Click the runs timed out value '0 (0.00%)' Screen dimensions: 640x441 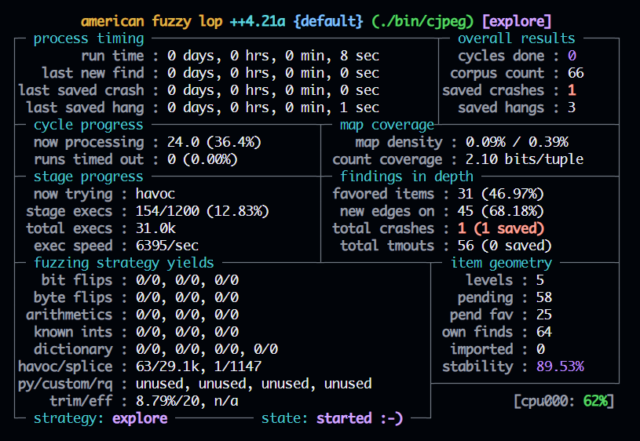203,159
